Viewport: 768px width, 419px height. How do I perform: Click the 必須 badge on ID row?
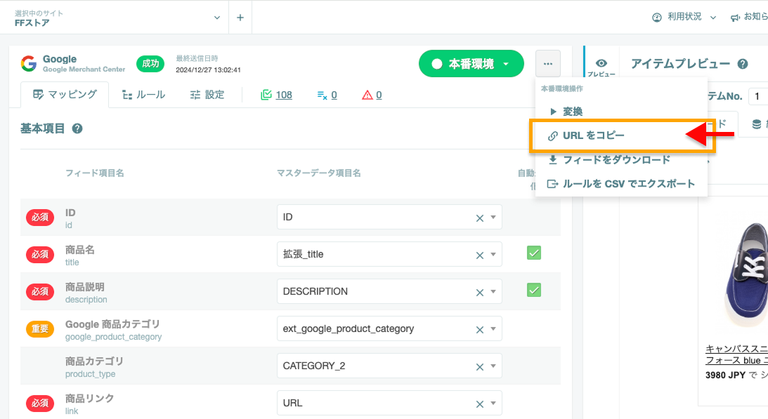[40, 218]
